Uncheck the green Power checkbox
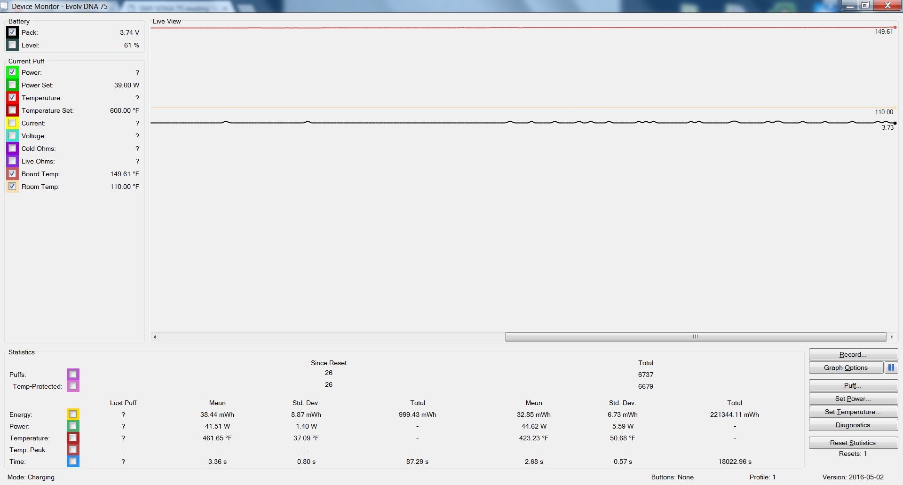The image size is (903, 485). (13, 72)
